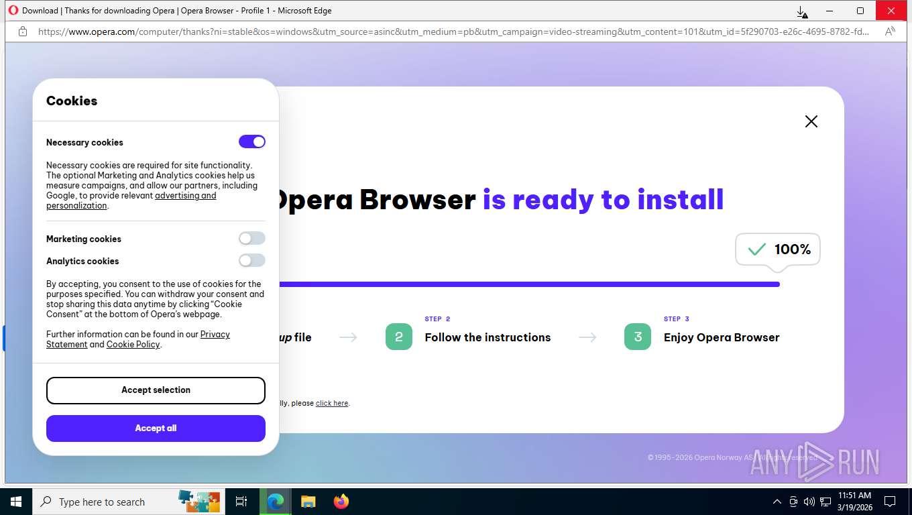This screenshot has height=515, width=912.
Task: Click the 'is ready to install' heading
Action: tap(603, 200)
